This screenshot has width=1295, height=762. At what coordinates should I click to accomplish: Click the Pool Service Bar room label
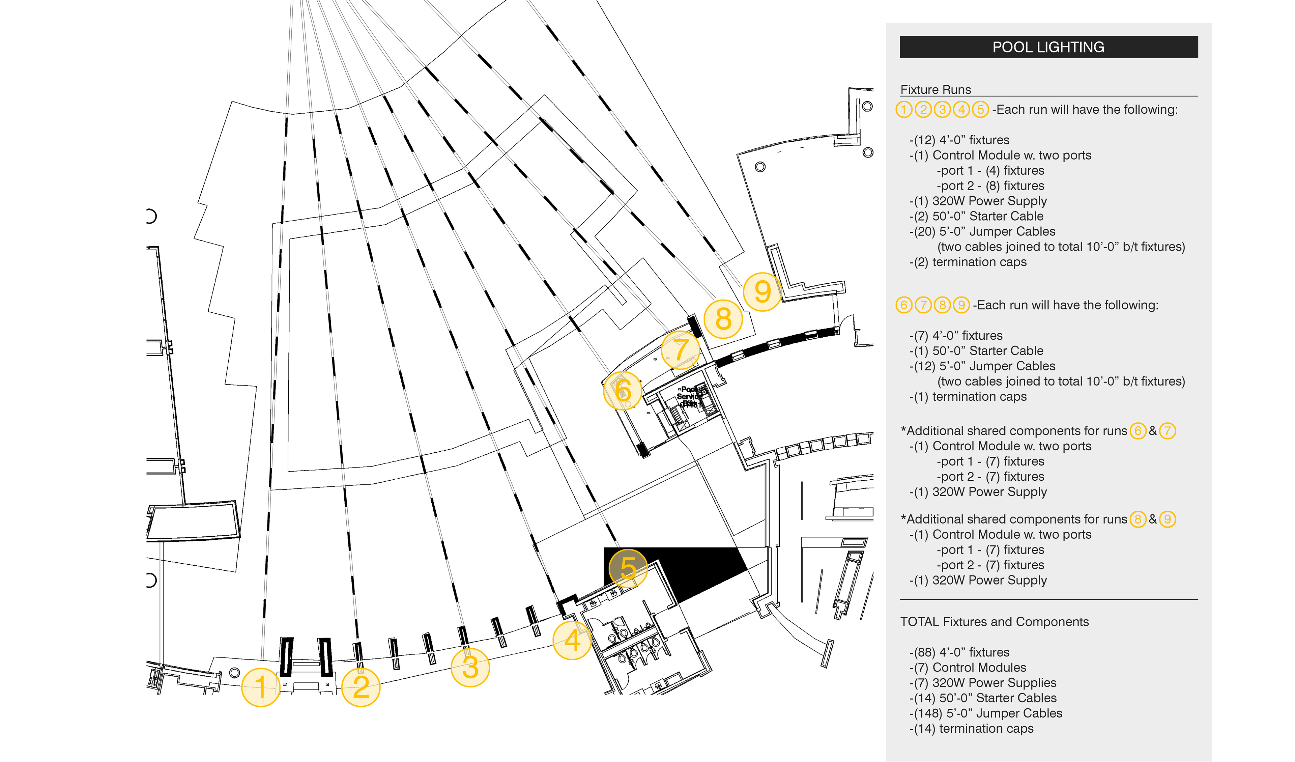pyautogui.click(x=689, y=396)
